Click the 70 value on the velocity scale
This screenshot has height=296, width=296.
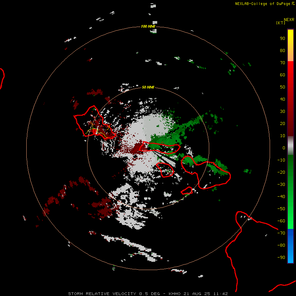(x=283, y=63)
